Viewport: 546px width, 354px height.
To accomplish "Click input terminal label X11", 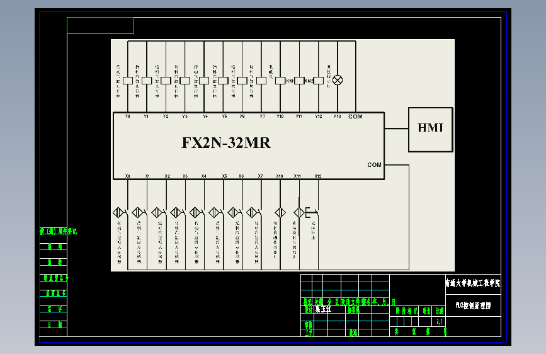I will pos(297,176).
